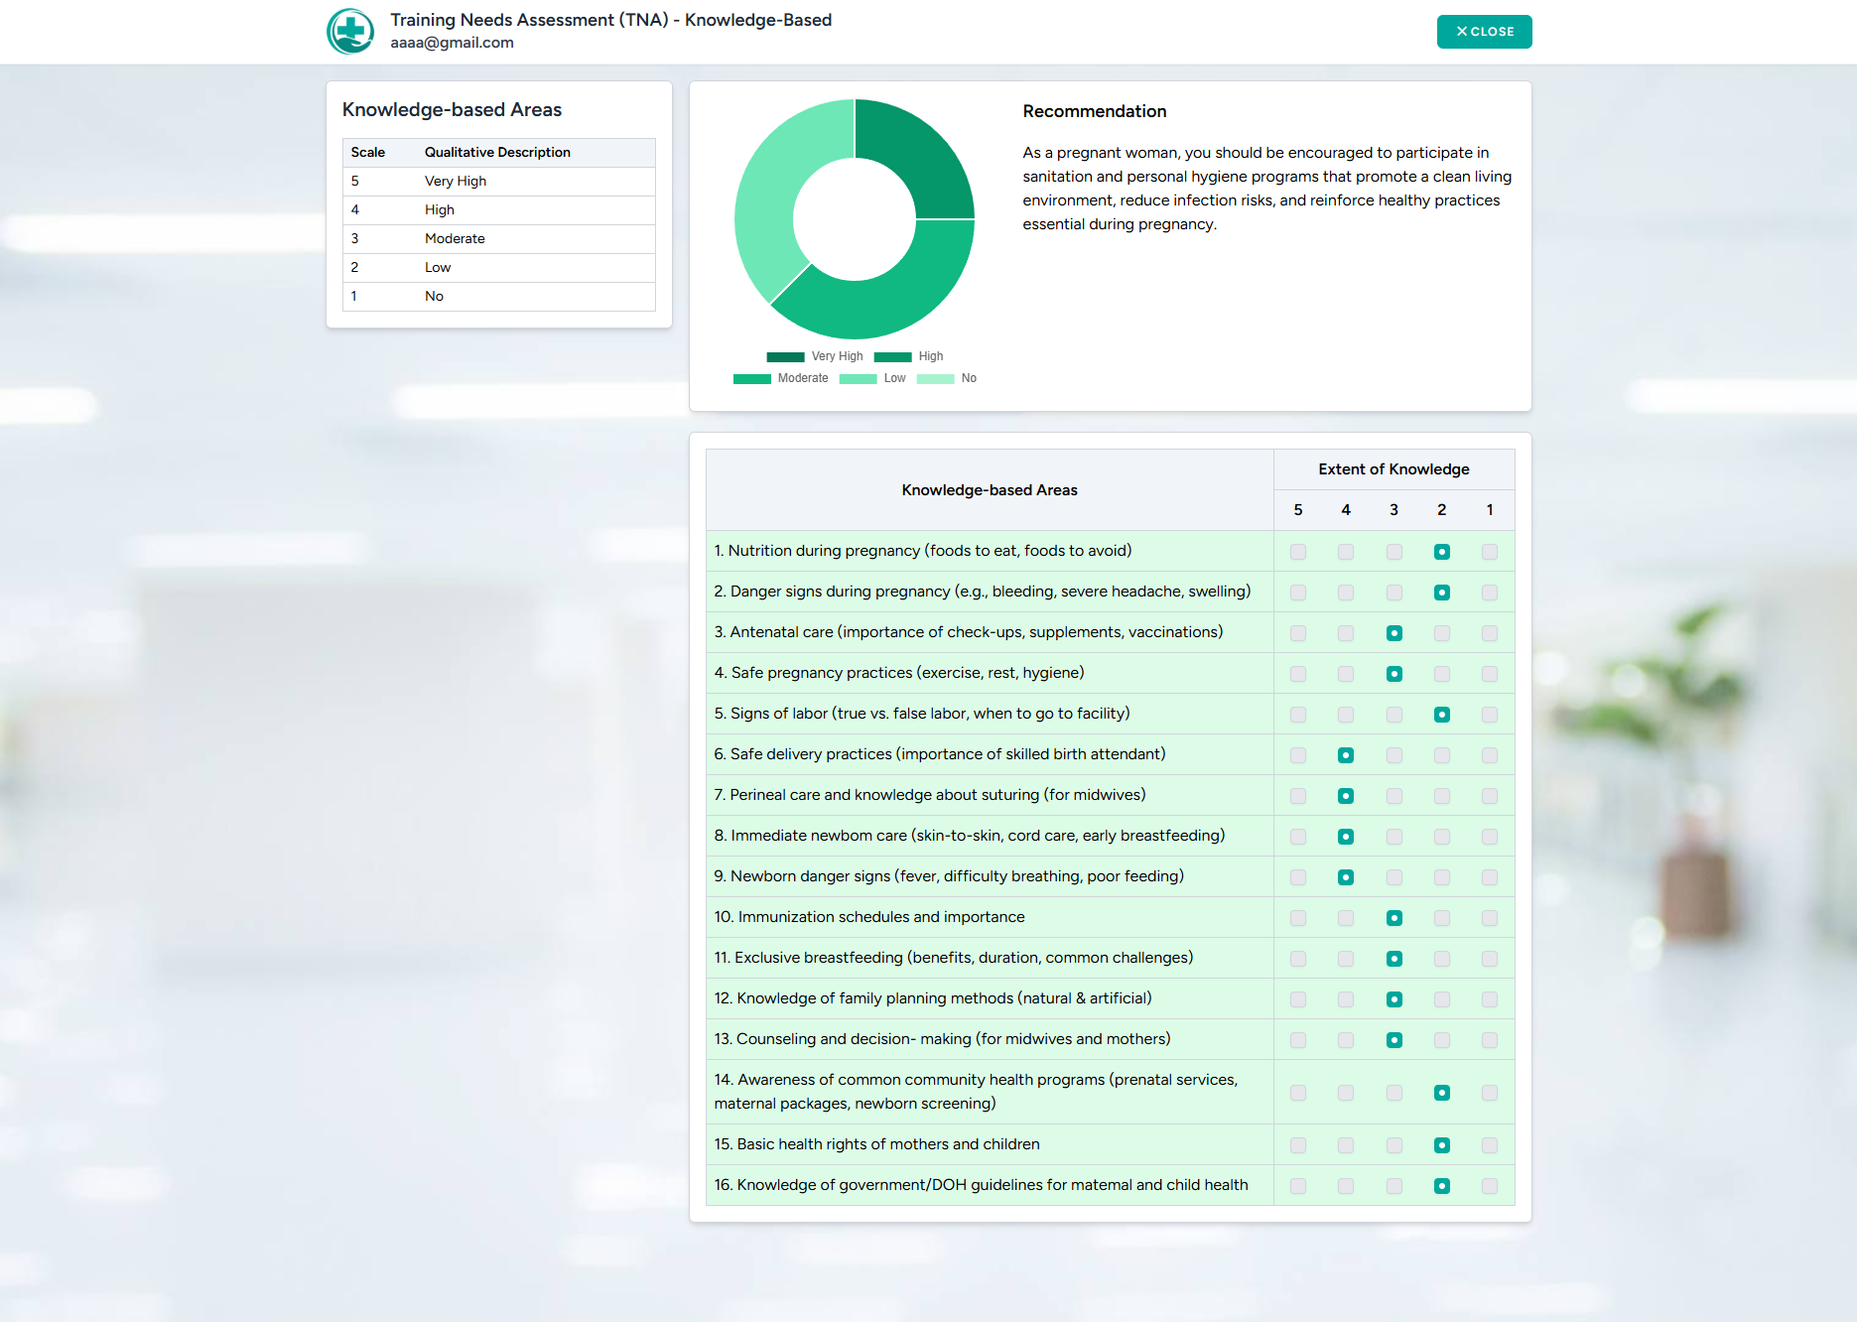The height and width of the screenshot is (1322, 1857).
Task: Choose rating 1 for Basic health rights row
Action: tap(1490, 1144)
